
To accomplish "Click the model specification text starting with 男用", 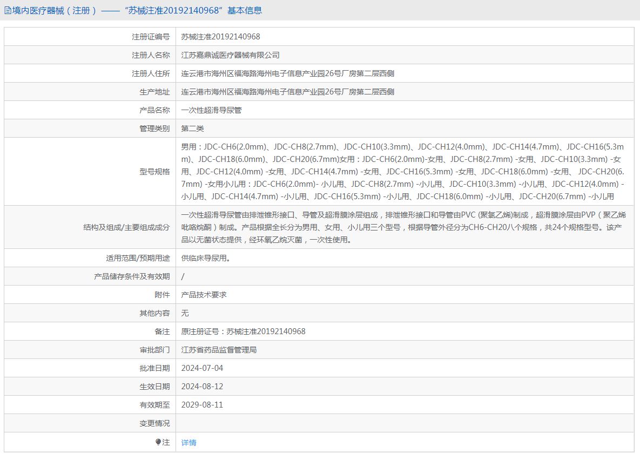I will coord(403,172).
